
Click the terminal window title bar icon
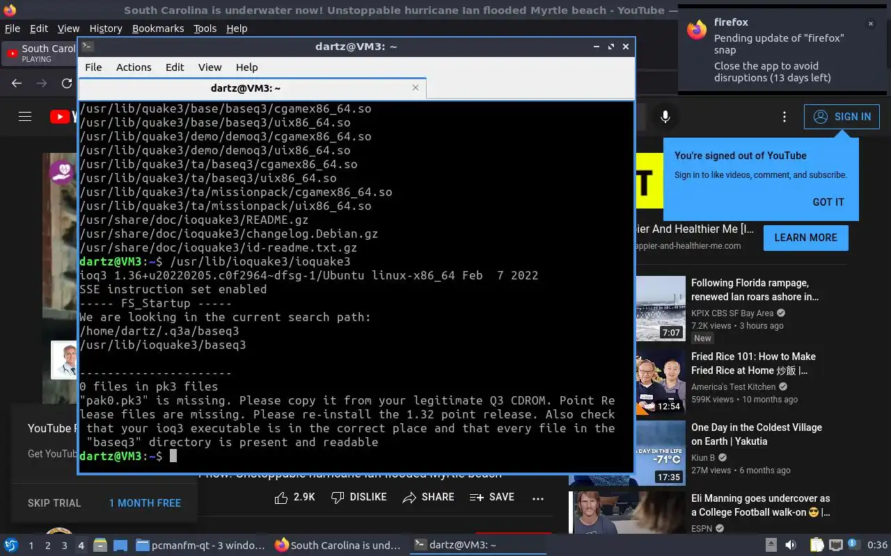click(88, 47)
